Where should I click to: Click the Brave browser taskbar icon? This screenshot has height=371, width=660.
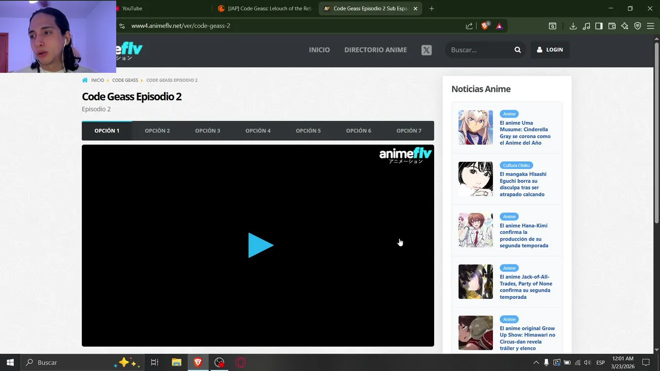coord(198,362)
